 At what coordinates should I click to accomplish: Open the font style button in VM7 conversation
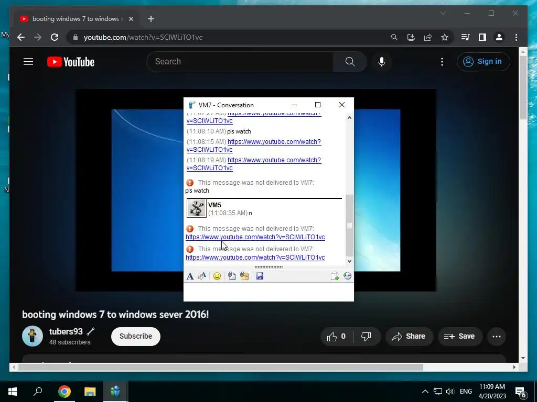point(190,276)
